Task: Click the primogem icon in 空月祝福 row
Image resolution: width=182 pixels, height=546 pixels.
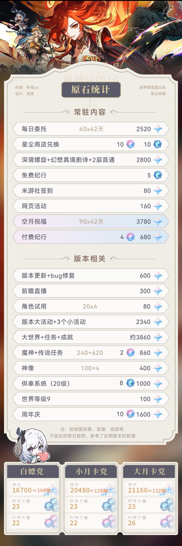Action: tap(158, 222)
